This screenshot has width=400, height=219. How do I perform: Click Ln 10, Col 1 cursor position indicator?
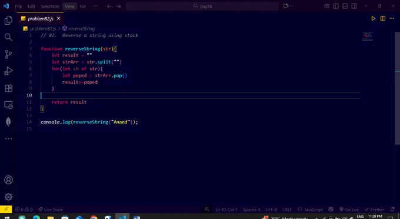[226, 210]
